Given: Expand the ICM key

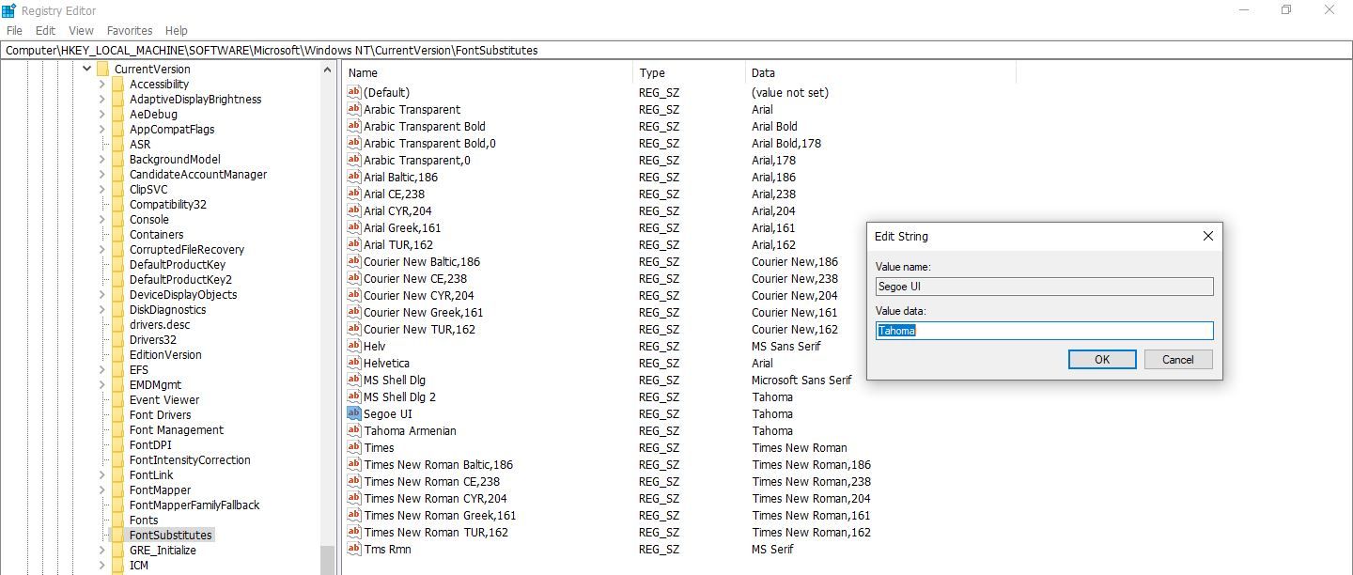Looking at the screenshot, I should 102,565.
